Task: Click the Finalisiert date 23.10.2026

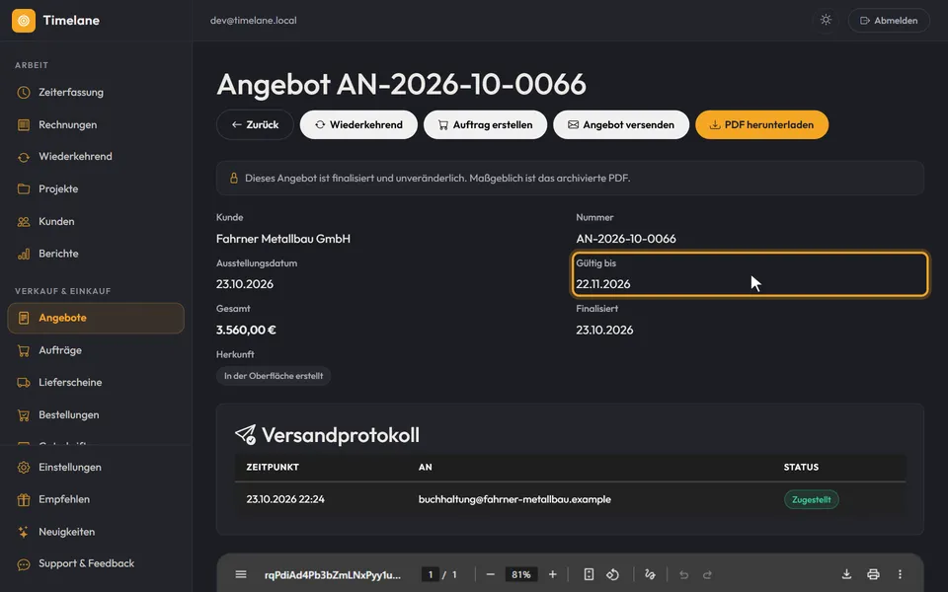Action: click(604, 330)
